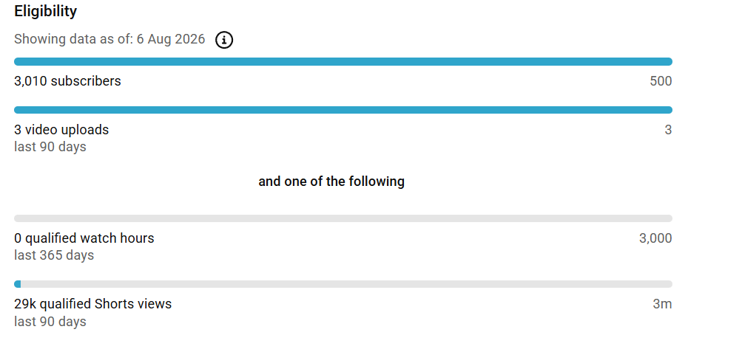The width and height of the screenshot is (742, 349).
Task: Click 'last 90 days' under Shorts views
Action: [x=50, y=322]
